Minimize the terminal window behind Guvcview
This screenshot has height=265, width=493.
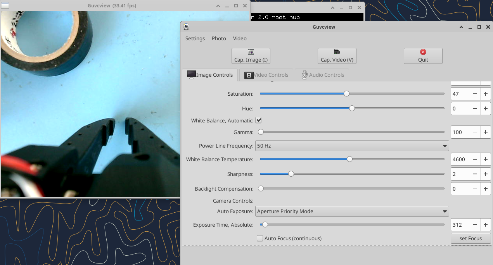341,8
